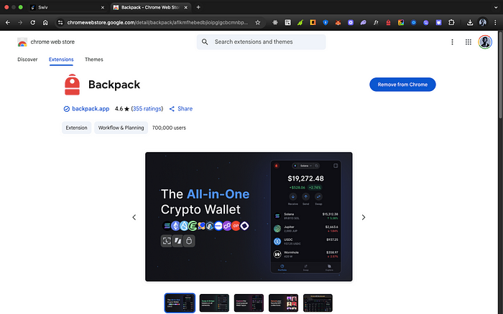Focus the Search extensions and themes field

261,42
